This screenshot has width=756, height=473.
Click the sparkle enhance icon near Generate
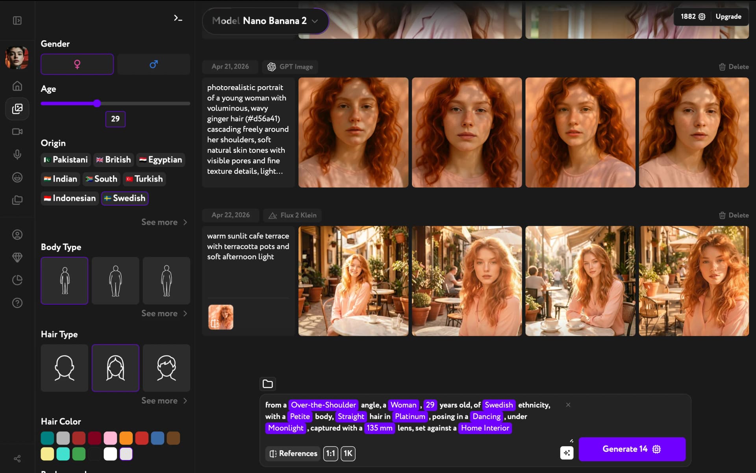567,453
